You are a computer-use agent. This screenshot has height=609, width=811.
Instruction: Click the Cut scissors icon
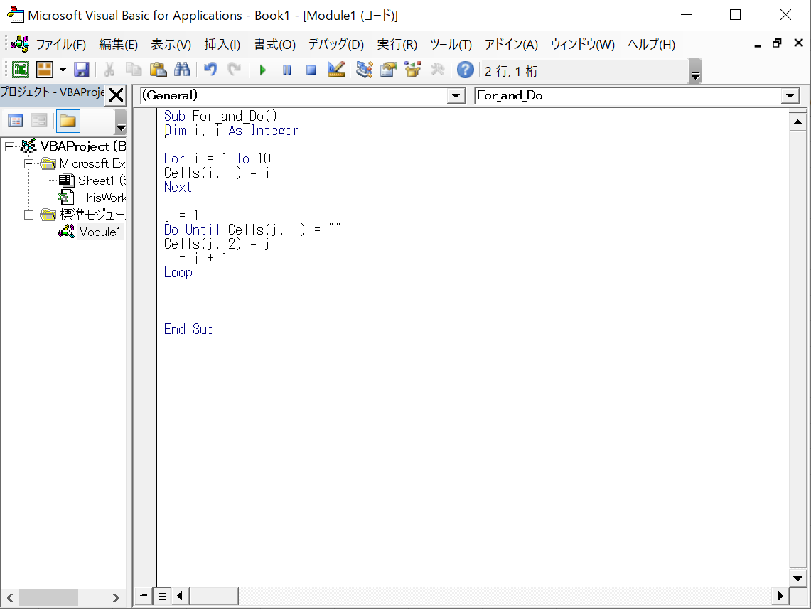[109, 69]
